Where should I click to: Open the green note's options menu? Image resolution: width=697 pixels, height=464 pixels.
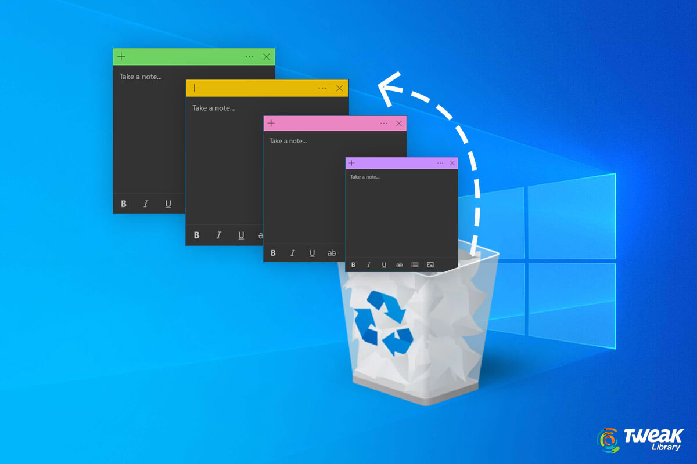249,56
